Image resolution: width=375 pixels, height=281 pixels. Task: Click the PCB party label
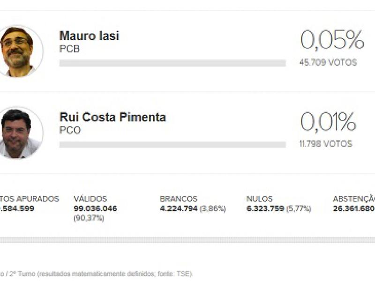[69, 49]
